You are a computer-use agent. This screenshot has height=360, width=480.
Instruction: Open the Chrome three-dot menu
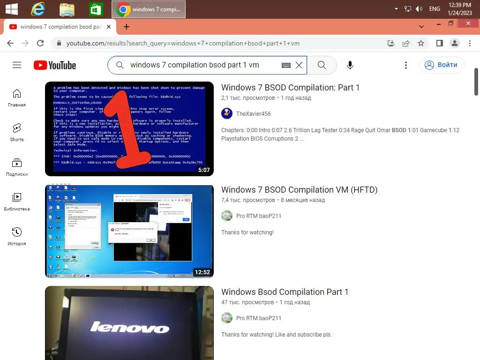point(470,43)
